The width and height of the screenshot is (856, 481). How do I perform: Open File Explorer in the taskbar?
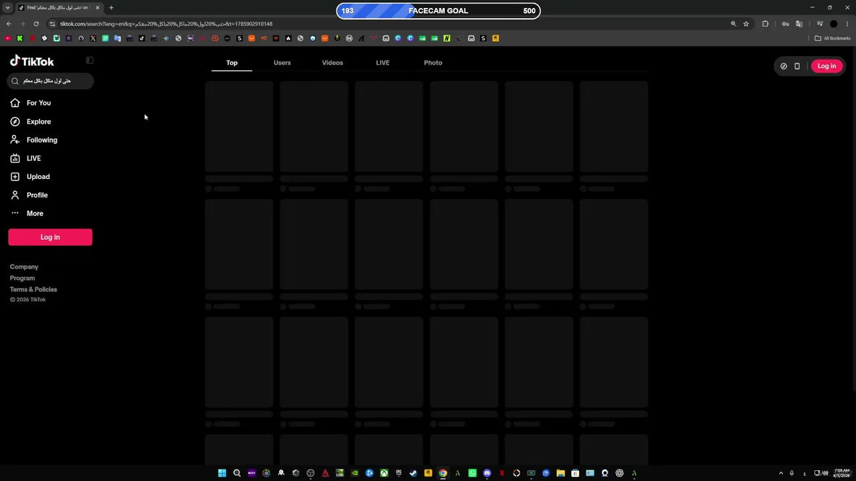[560, 473]
